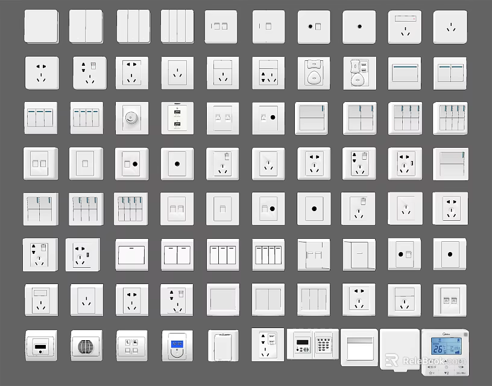Select the covered-plug socket with two USB ports

[359, 73]
